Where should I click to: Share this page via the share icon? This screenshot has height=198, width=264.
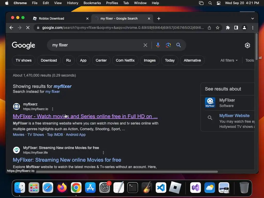[x=209, y=28]
